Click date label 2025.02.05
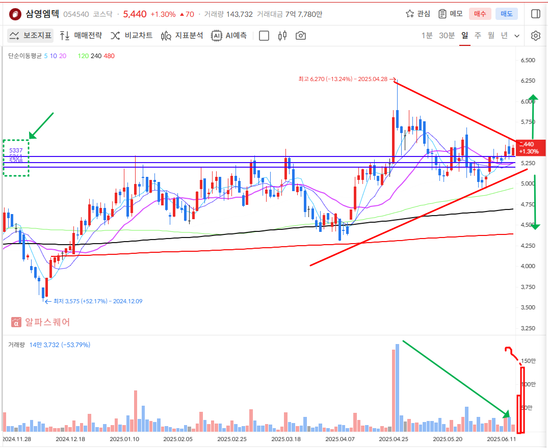 coord(178,439)
